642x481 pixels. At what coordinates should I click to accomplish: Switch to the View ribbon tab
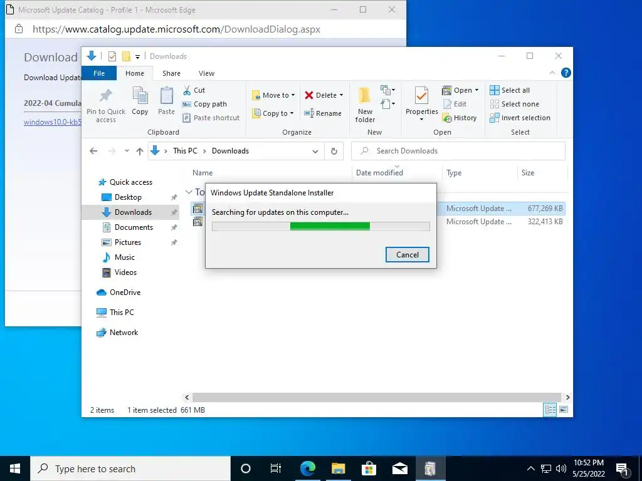click(206, 73)
